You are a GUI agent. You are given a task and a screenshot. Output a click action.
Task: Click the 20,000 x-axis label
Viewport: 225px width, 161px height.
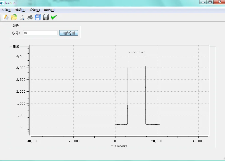click(157, 141)
